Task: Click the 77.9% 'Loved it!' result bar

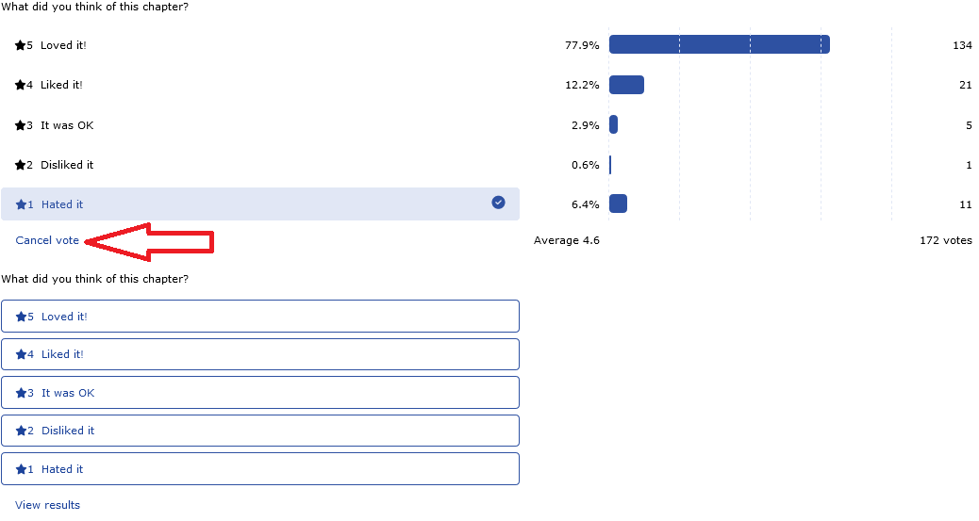Action: pos(719,44)
